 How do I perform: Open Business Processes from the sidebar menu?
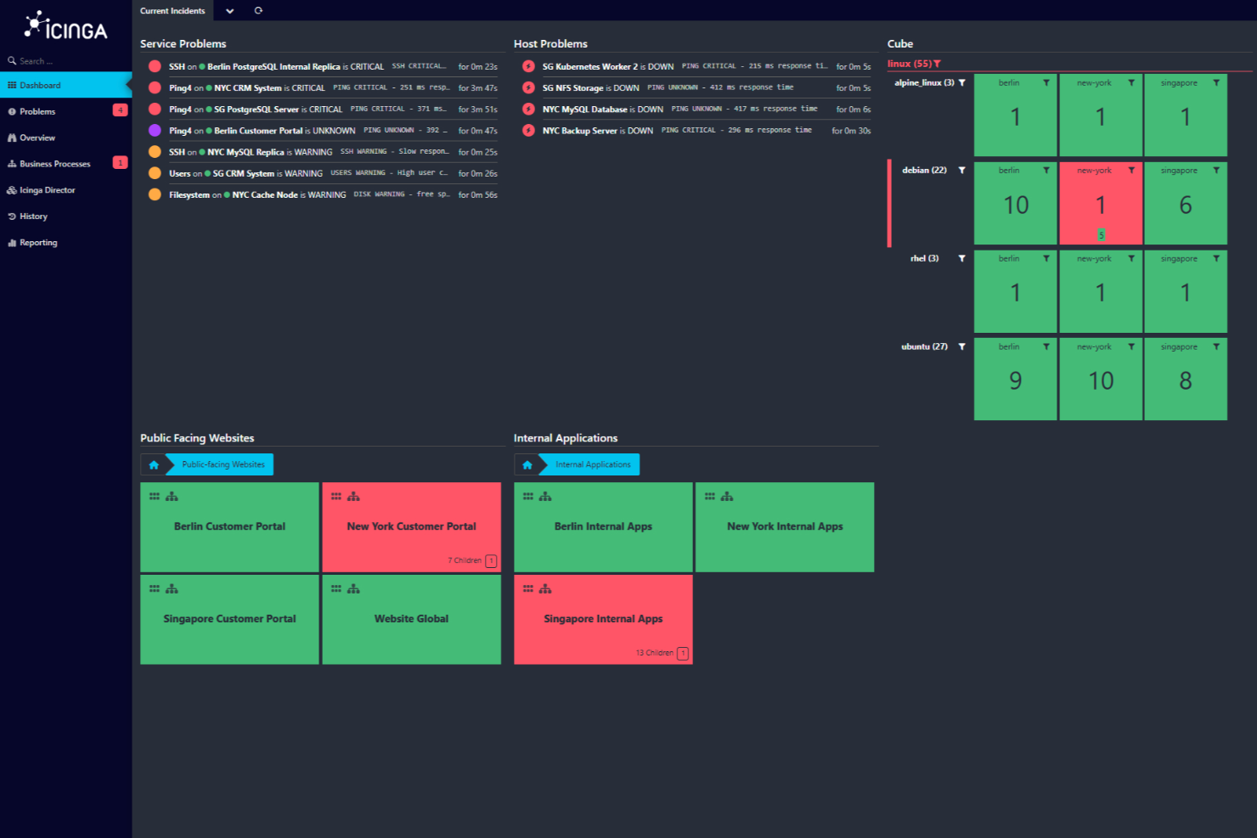(x=54, y=163)
